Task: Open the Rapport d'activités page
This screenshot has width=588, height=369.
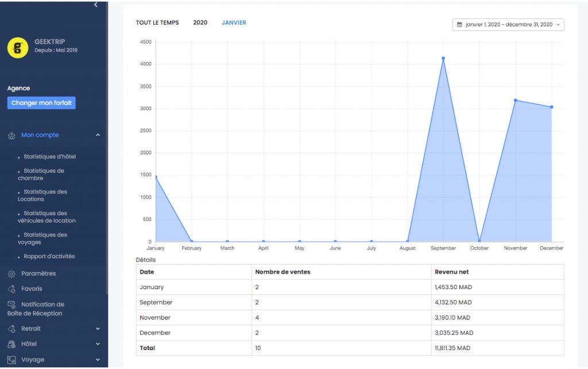Action: pos(49,257)
